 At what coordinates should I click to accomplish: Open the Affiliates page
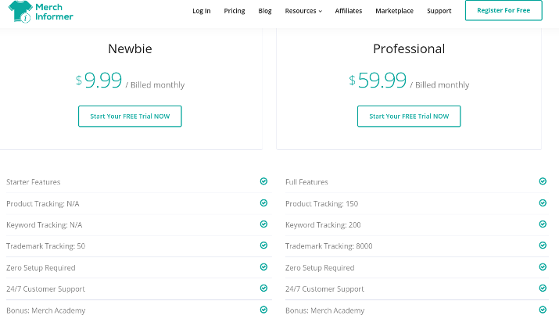(x=349, y=11)
